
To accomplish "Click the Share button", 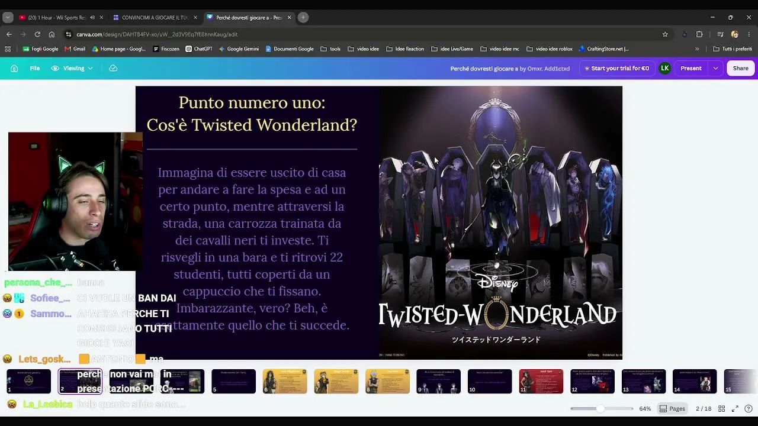I will (740, 69).
